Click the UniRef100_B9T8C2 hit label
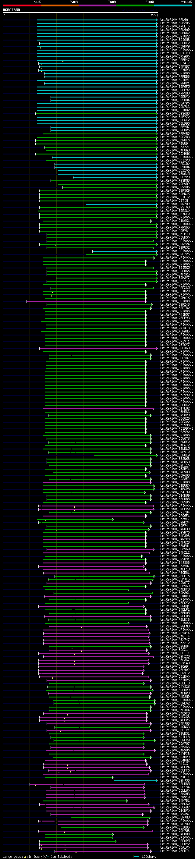The height and width of the screenshot is (859, 195). [x=175, y=36]
